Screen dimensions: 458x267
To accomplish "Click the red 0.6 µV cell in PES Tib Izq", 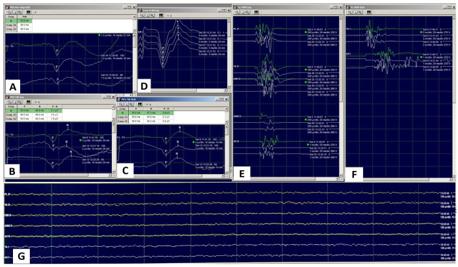I will (55, 115).
